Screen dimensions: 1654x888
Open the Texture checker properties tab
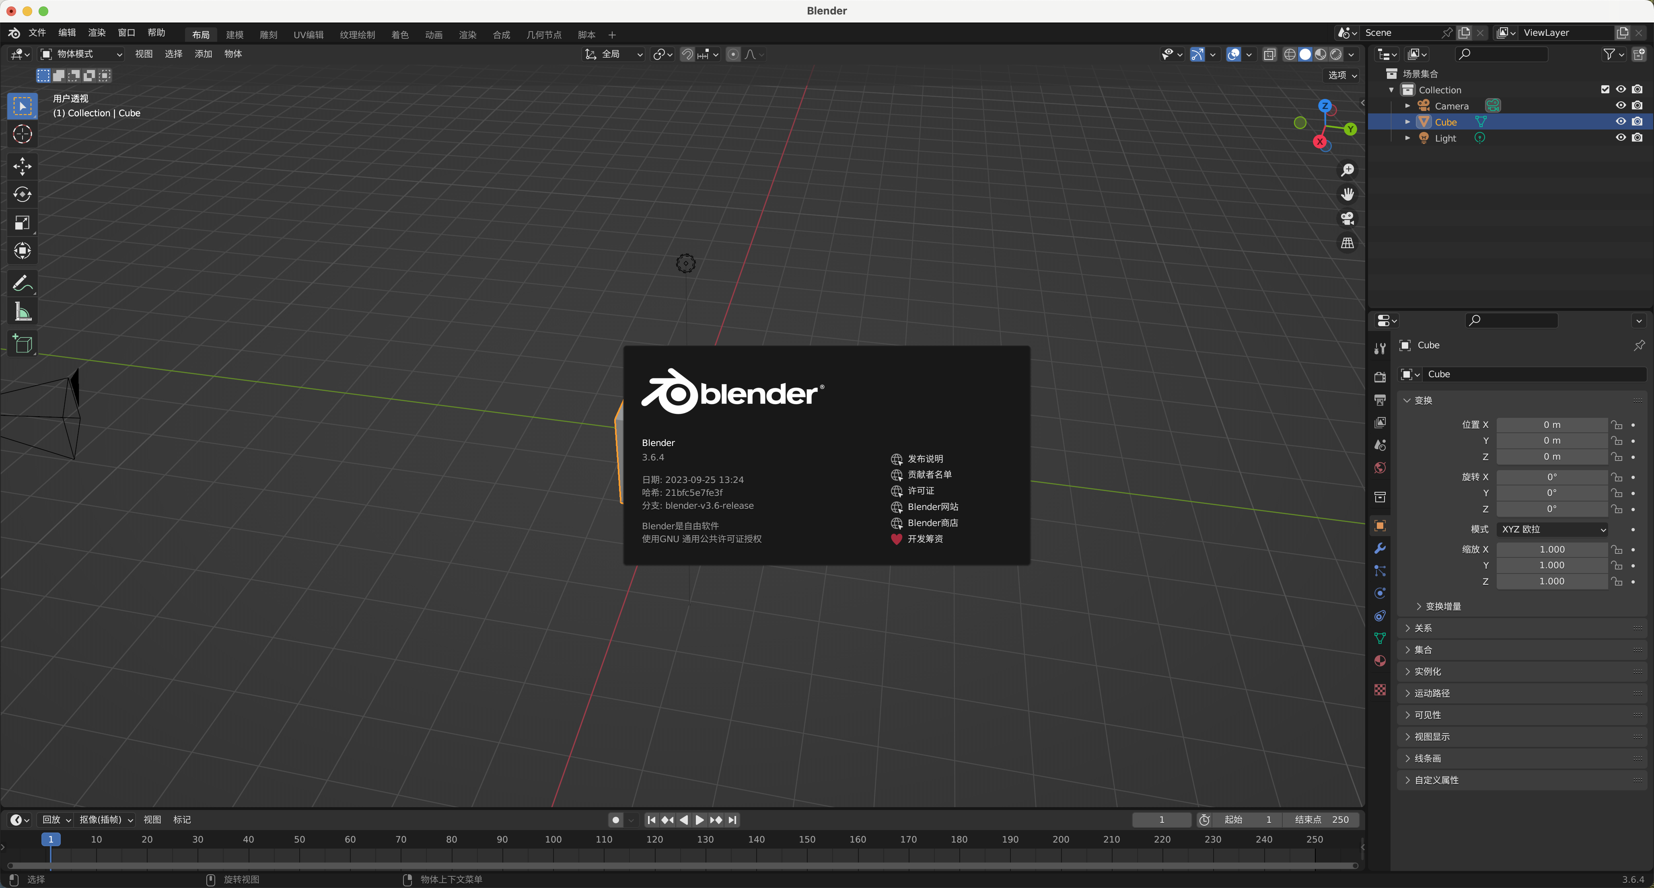coord(1380,690)
